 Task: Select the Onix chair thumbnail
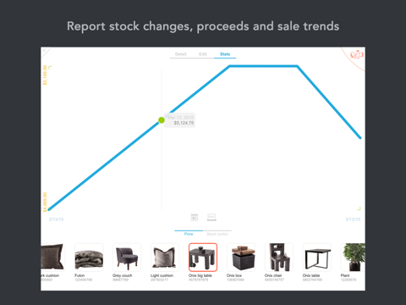tap(279, 258)
